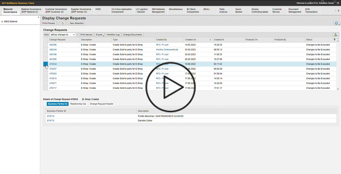Open change request 482596 link
This screenshot has height=174, width=341.
pos(53,45)
